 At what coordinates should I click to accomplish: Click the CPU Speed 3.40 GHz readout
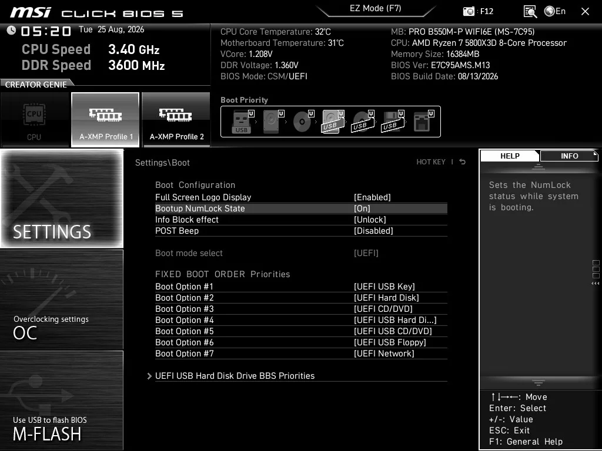point(91,49)
